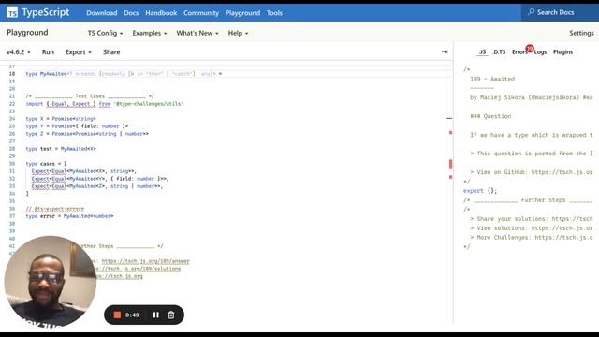Click the import statement on line 22

(x=104, y=104)
